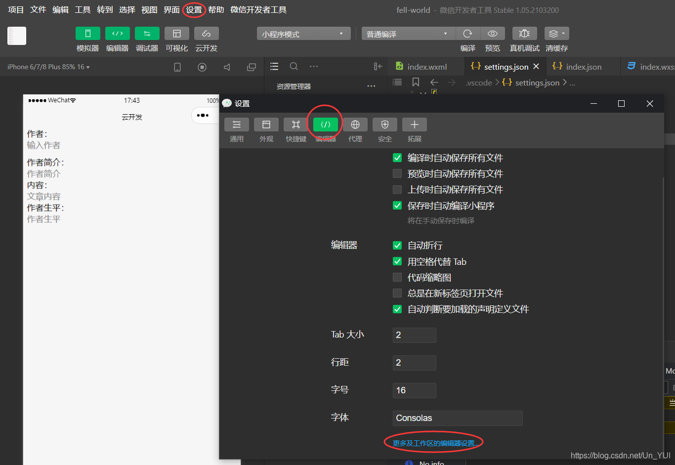Image resolution: width=675 pixels, height=465 pixels.
Task: Open the 文件 (File) menu
Action: 38,10
